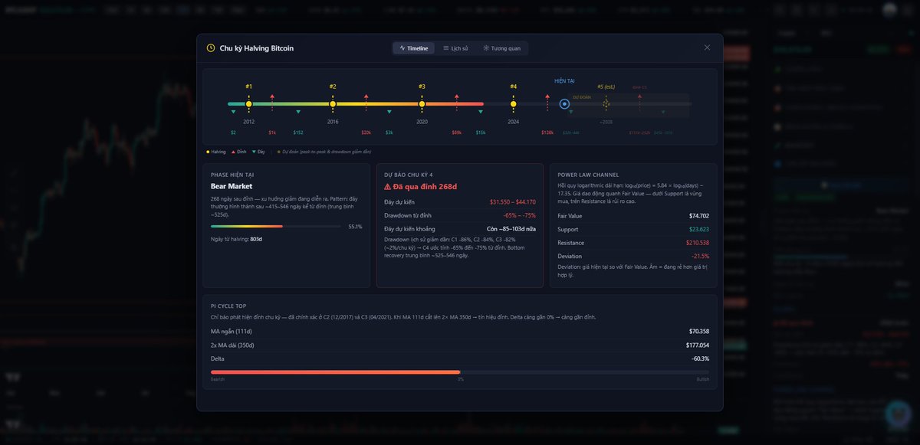
Task: Click the red peak arrow above $20k
Action: (x=366, y=97)
